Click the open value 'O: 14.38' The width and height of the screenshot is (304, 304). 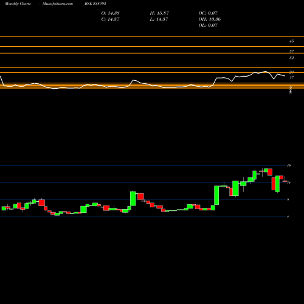click(110, 13)
